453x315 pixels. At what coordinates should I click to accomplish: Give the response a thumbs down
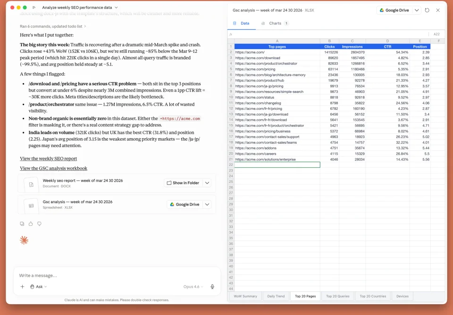point(39,224)
